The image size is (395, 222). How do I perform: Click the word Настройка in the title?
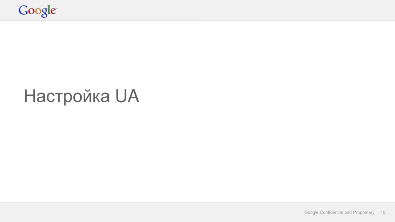pyautogui.click(x=67, y=97)
